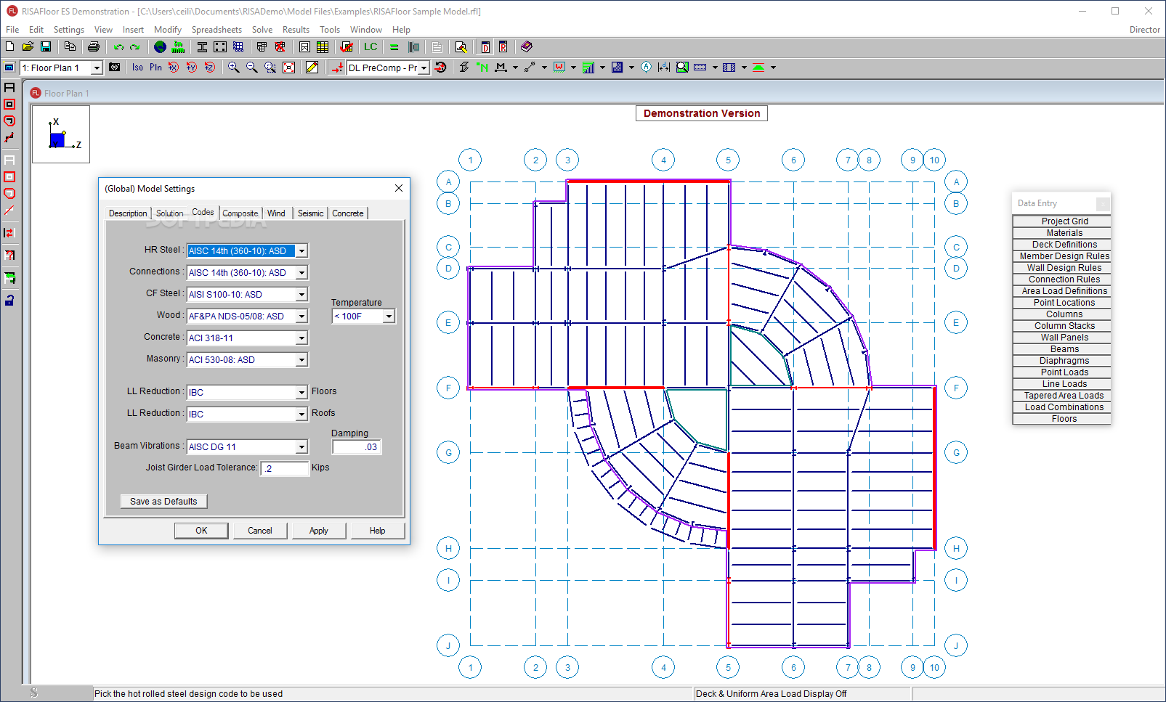This screenshot has width=1166, height=702.
Task: Create a new model file
Action: [9, 46]
